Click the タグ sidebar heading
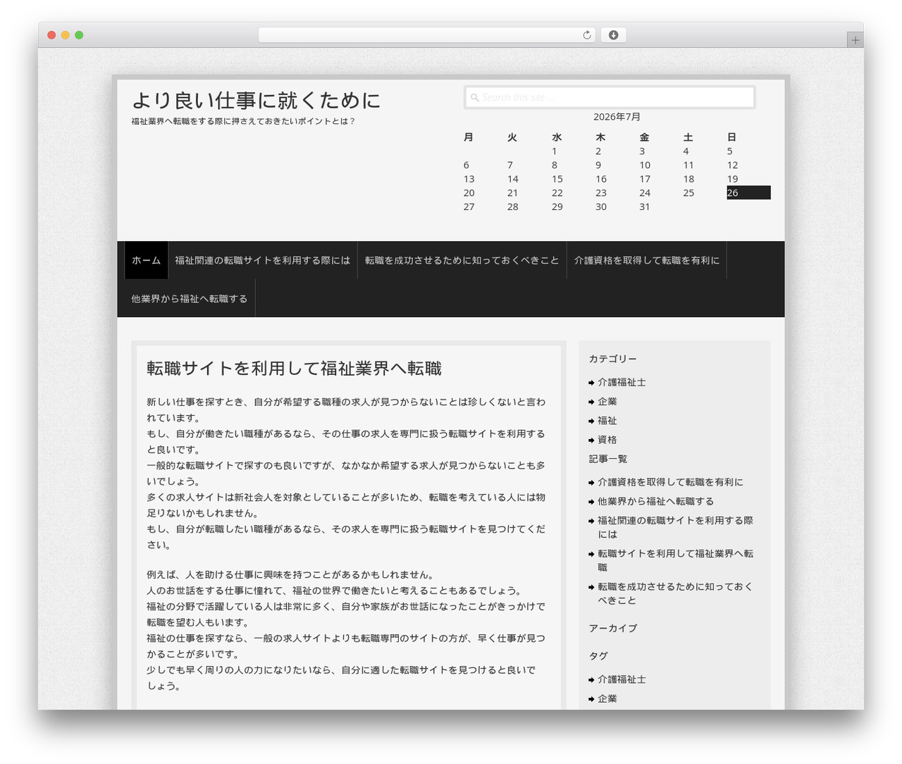Image resolution: width=902 pixels, height=764 pixels. (598, 656)
